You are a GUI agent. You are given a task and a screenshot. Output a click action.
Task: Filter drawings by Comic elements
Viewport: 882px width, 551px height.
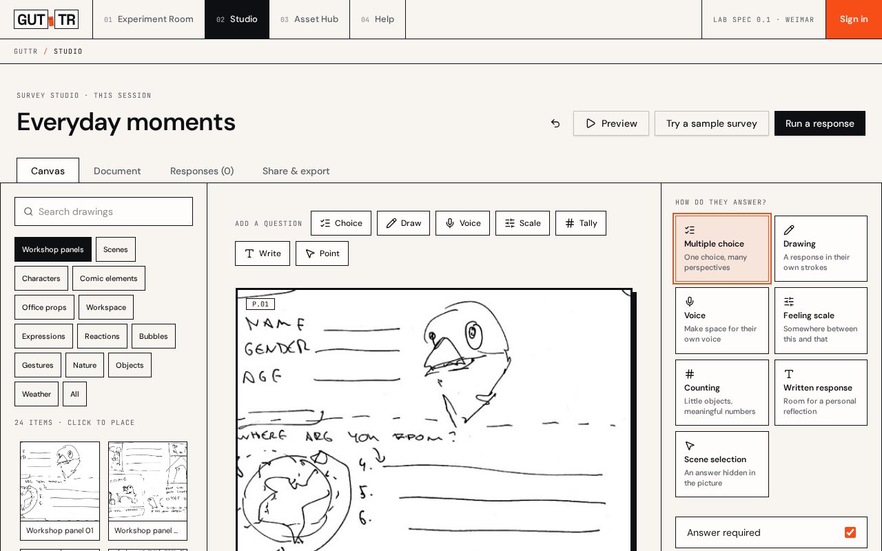click(109, 278)
